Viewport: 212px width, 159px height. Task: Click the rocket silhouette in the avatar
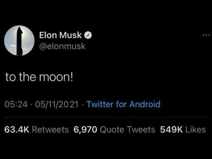click(x=20, y=41)
